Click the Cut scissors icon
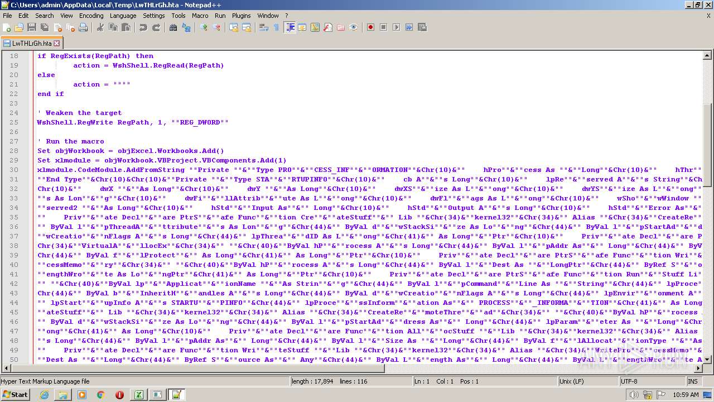714x402 pixels. pos(100,27)
